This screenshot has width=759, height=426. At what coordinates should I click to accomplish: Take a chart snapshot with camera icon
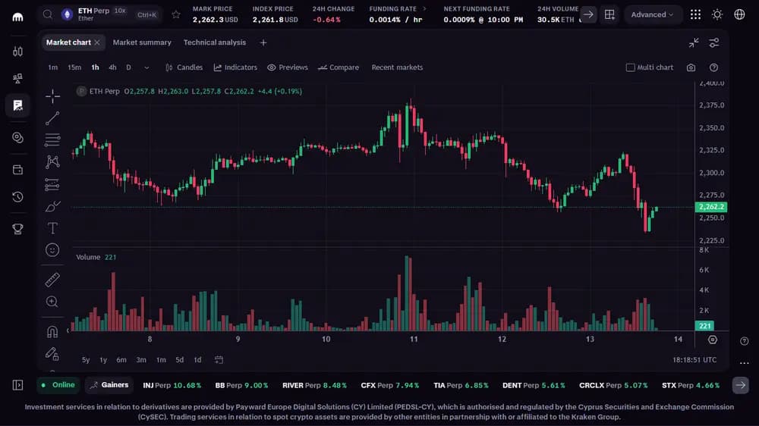pos(691,67)
